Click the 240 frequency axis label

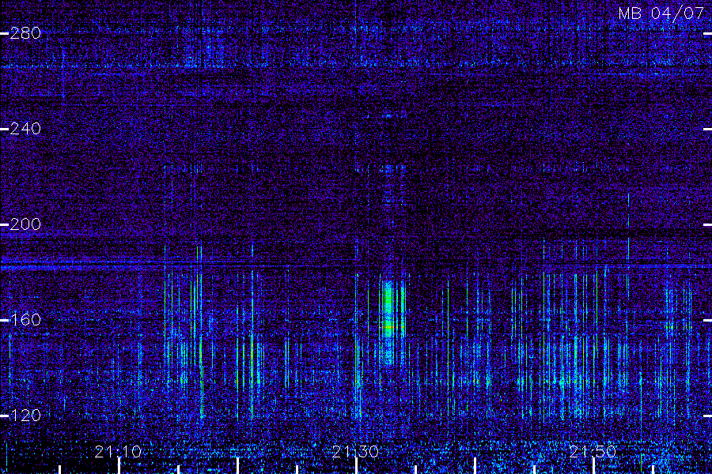coord(25,128)
